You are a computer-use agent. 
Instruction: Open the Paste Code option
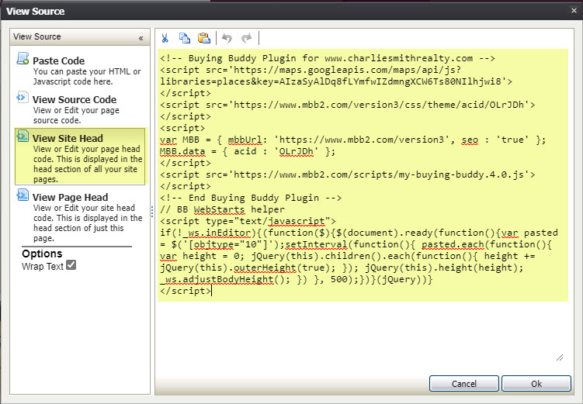[x=80, y=70]
